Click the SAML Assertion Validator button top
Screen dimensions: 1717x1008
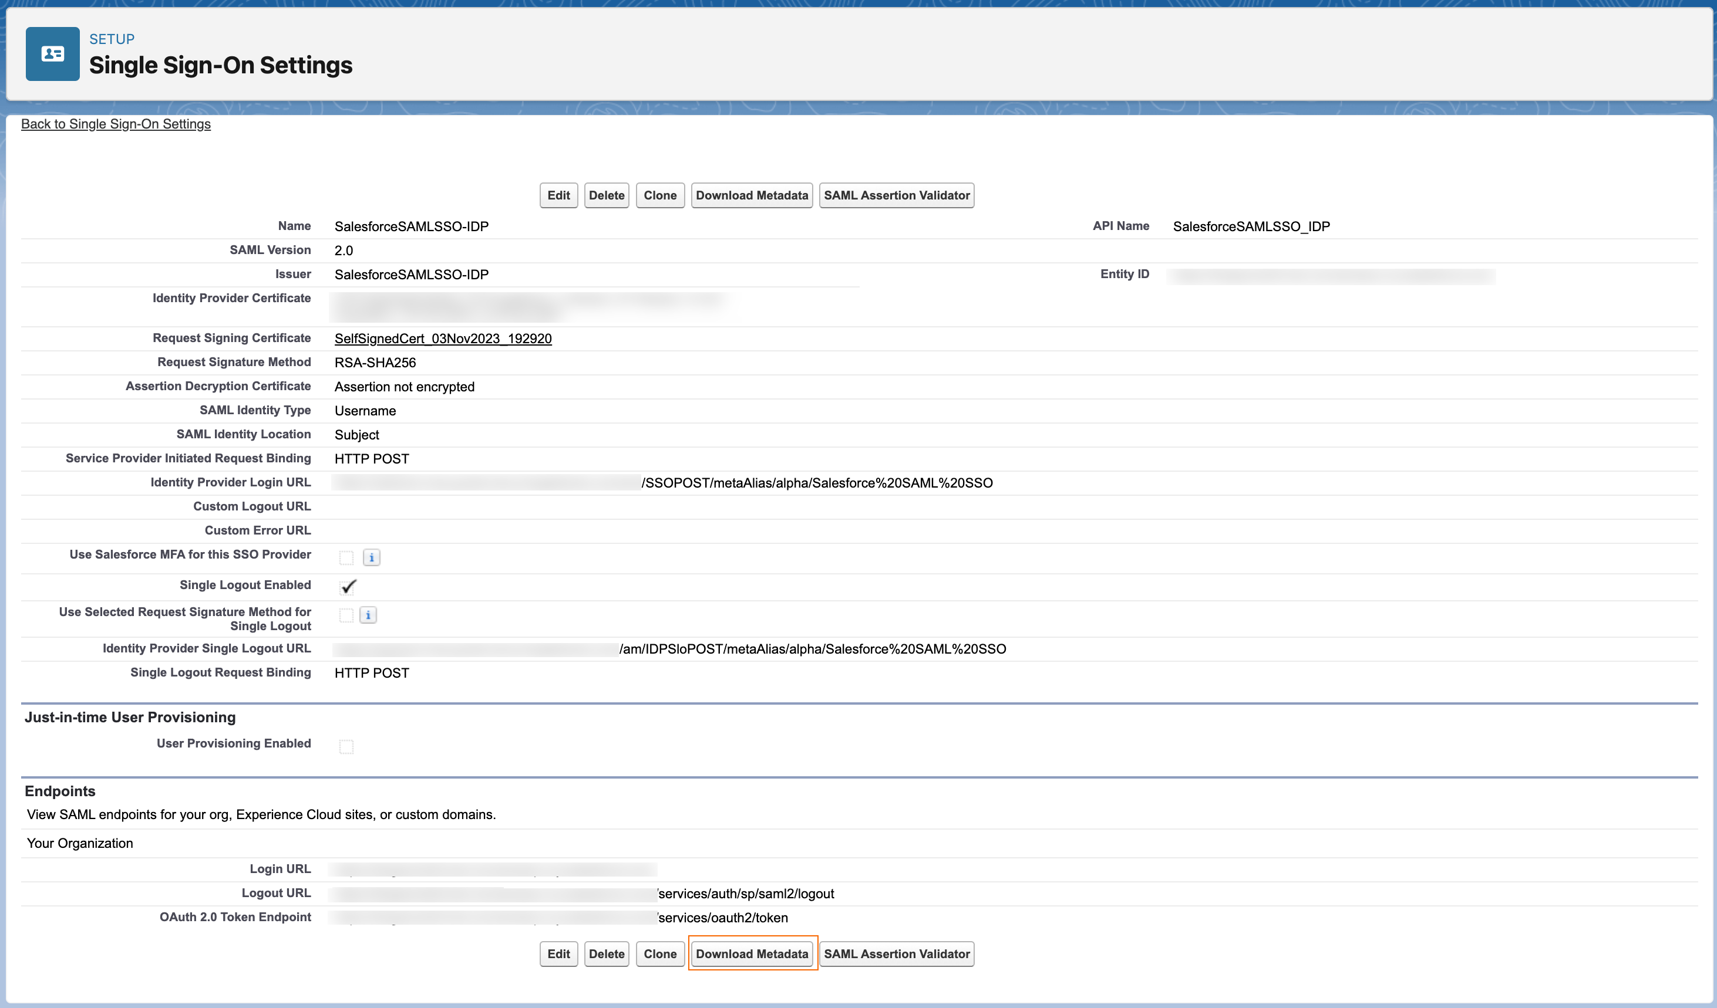[897, 194]
